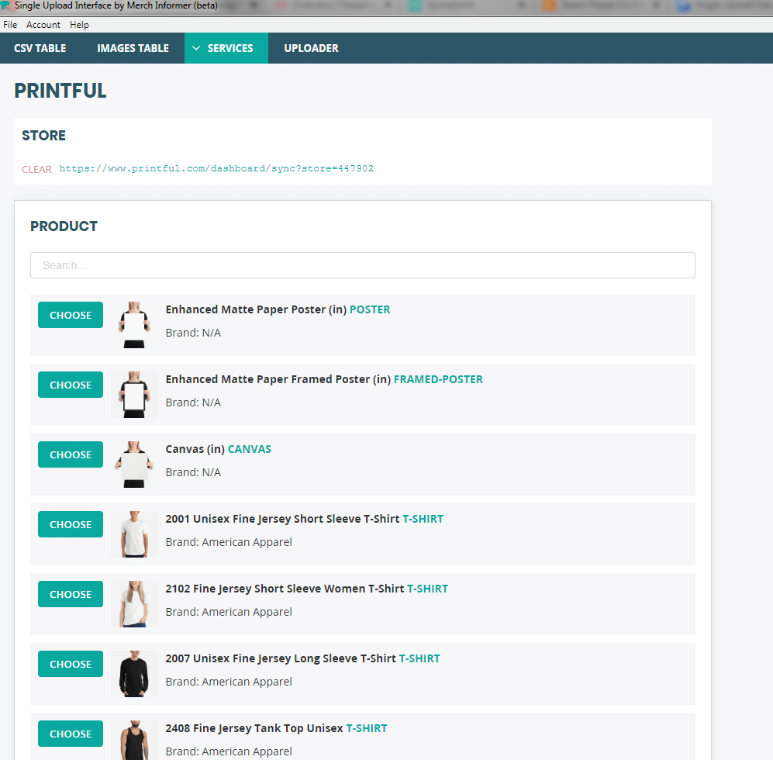
Task: Click T-SHIRT label of 2001 Unisex row
Action: 423,519
